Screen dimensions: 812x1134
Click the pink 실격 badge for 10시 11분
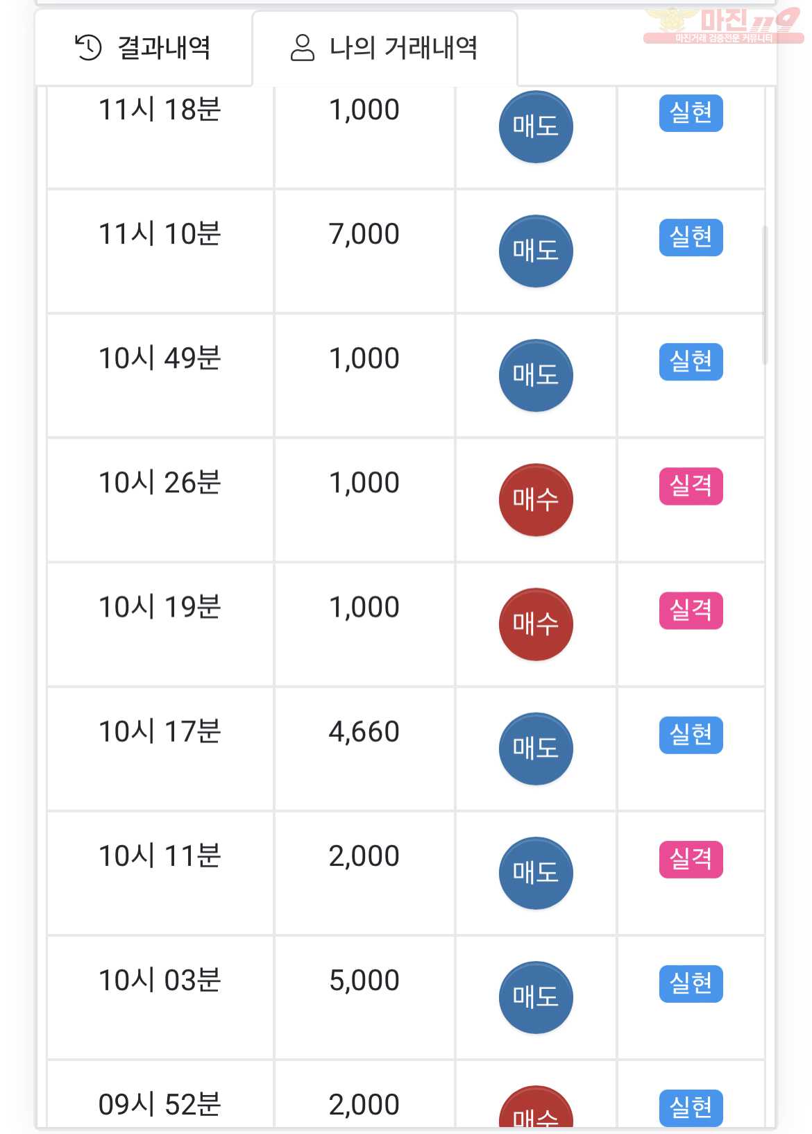pos(691,859)
